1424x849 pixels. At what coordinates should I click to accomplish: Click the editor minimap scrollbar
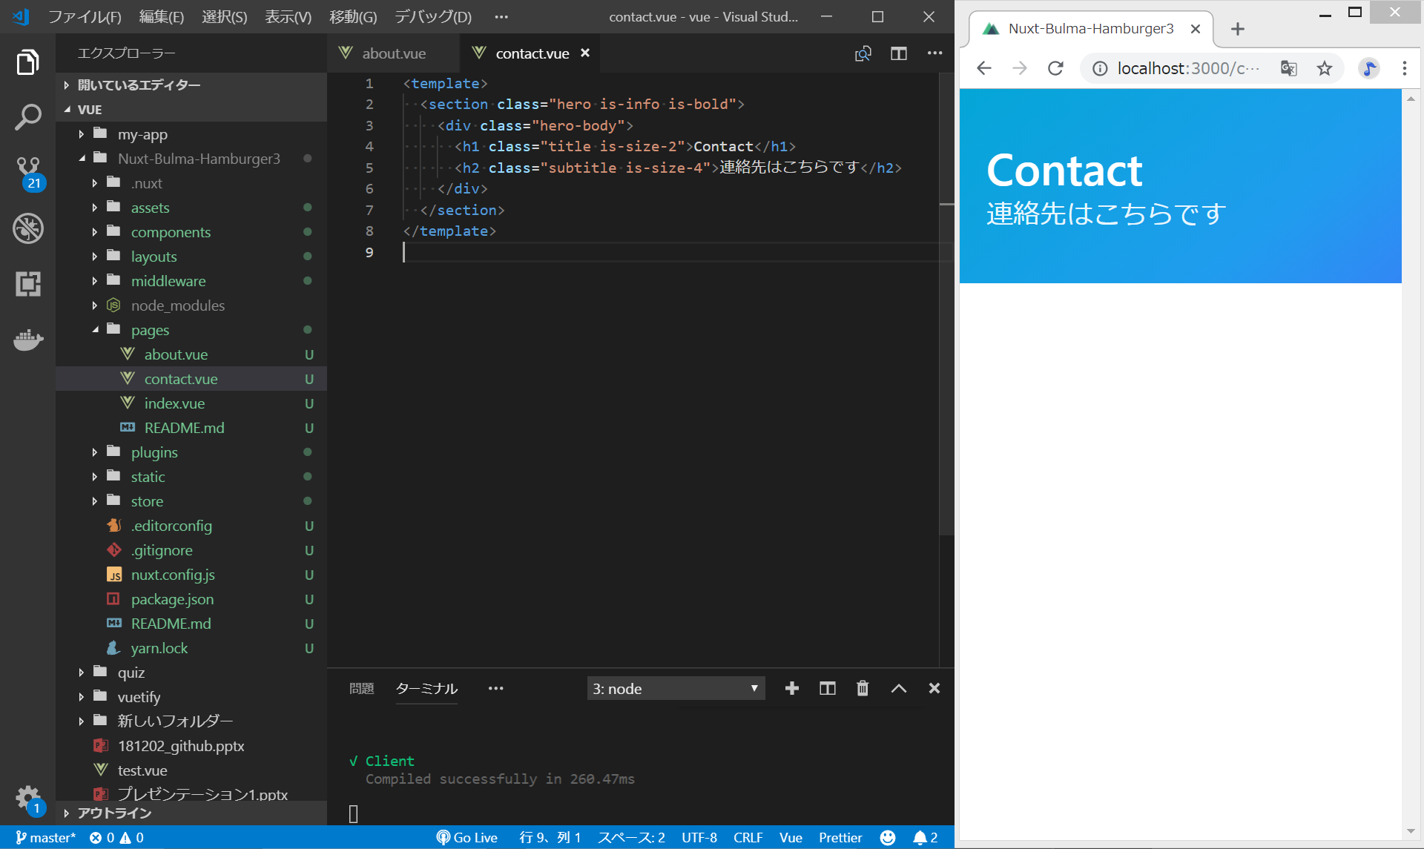(x=946, y=304)
